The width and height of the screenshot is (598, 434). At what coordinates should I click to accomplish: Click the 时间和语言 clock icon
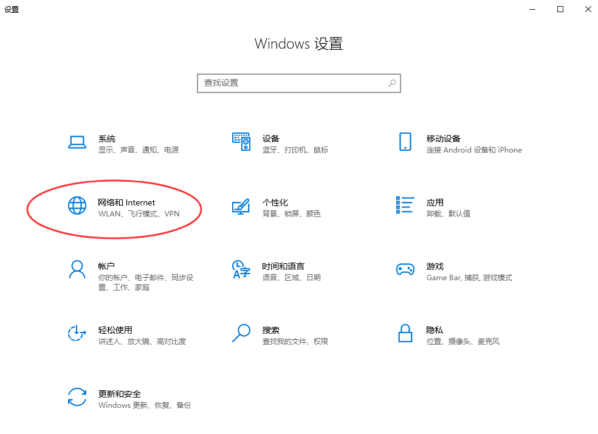[241, 270]
